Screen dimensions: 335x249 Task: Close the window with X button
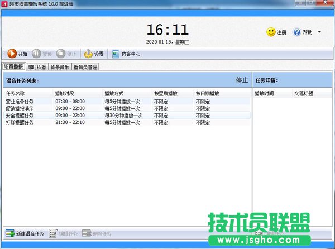tap(325, 3)
